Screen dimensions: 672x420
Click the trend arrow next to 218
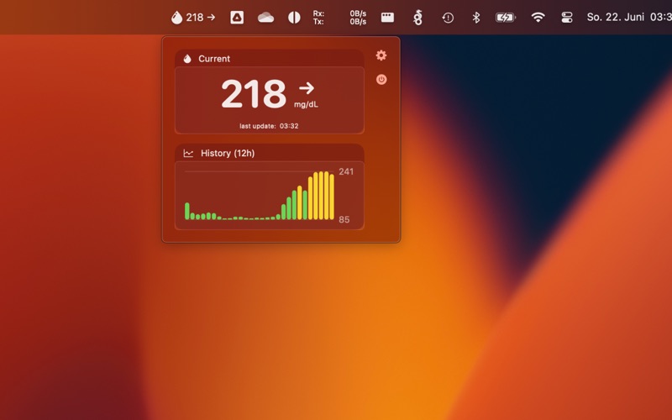coord(307,88)
